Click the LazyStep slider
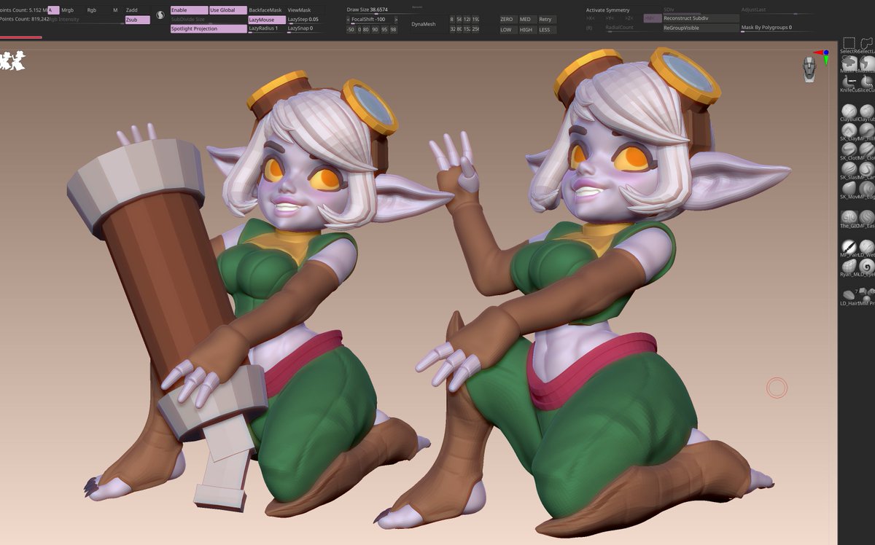 click(305, 20)
